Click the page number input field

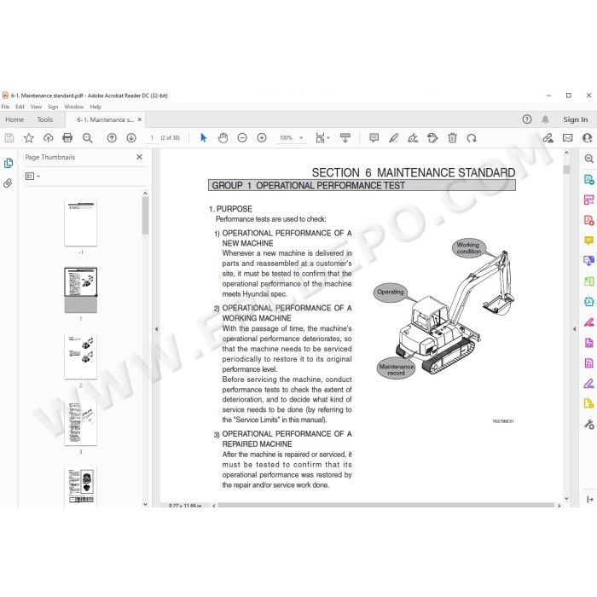(x=152, y=138)
